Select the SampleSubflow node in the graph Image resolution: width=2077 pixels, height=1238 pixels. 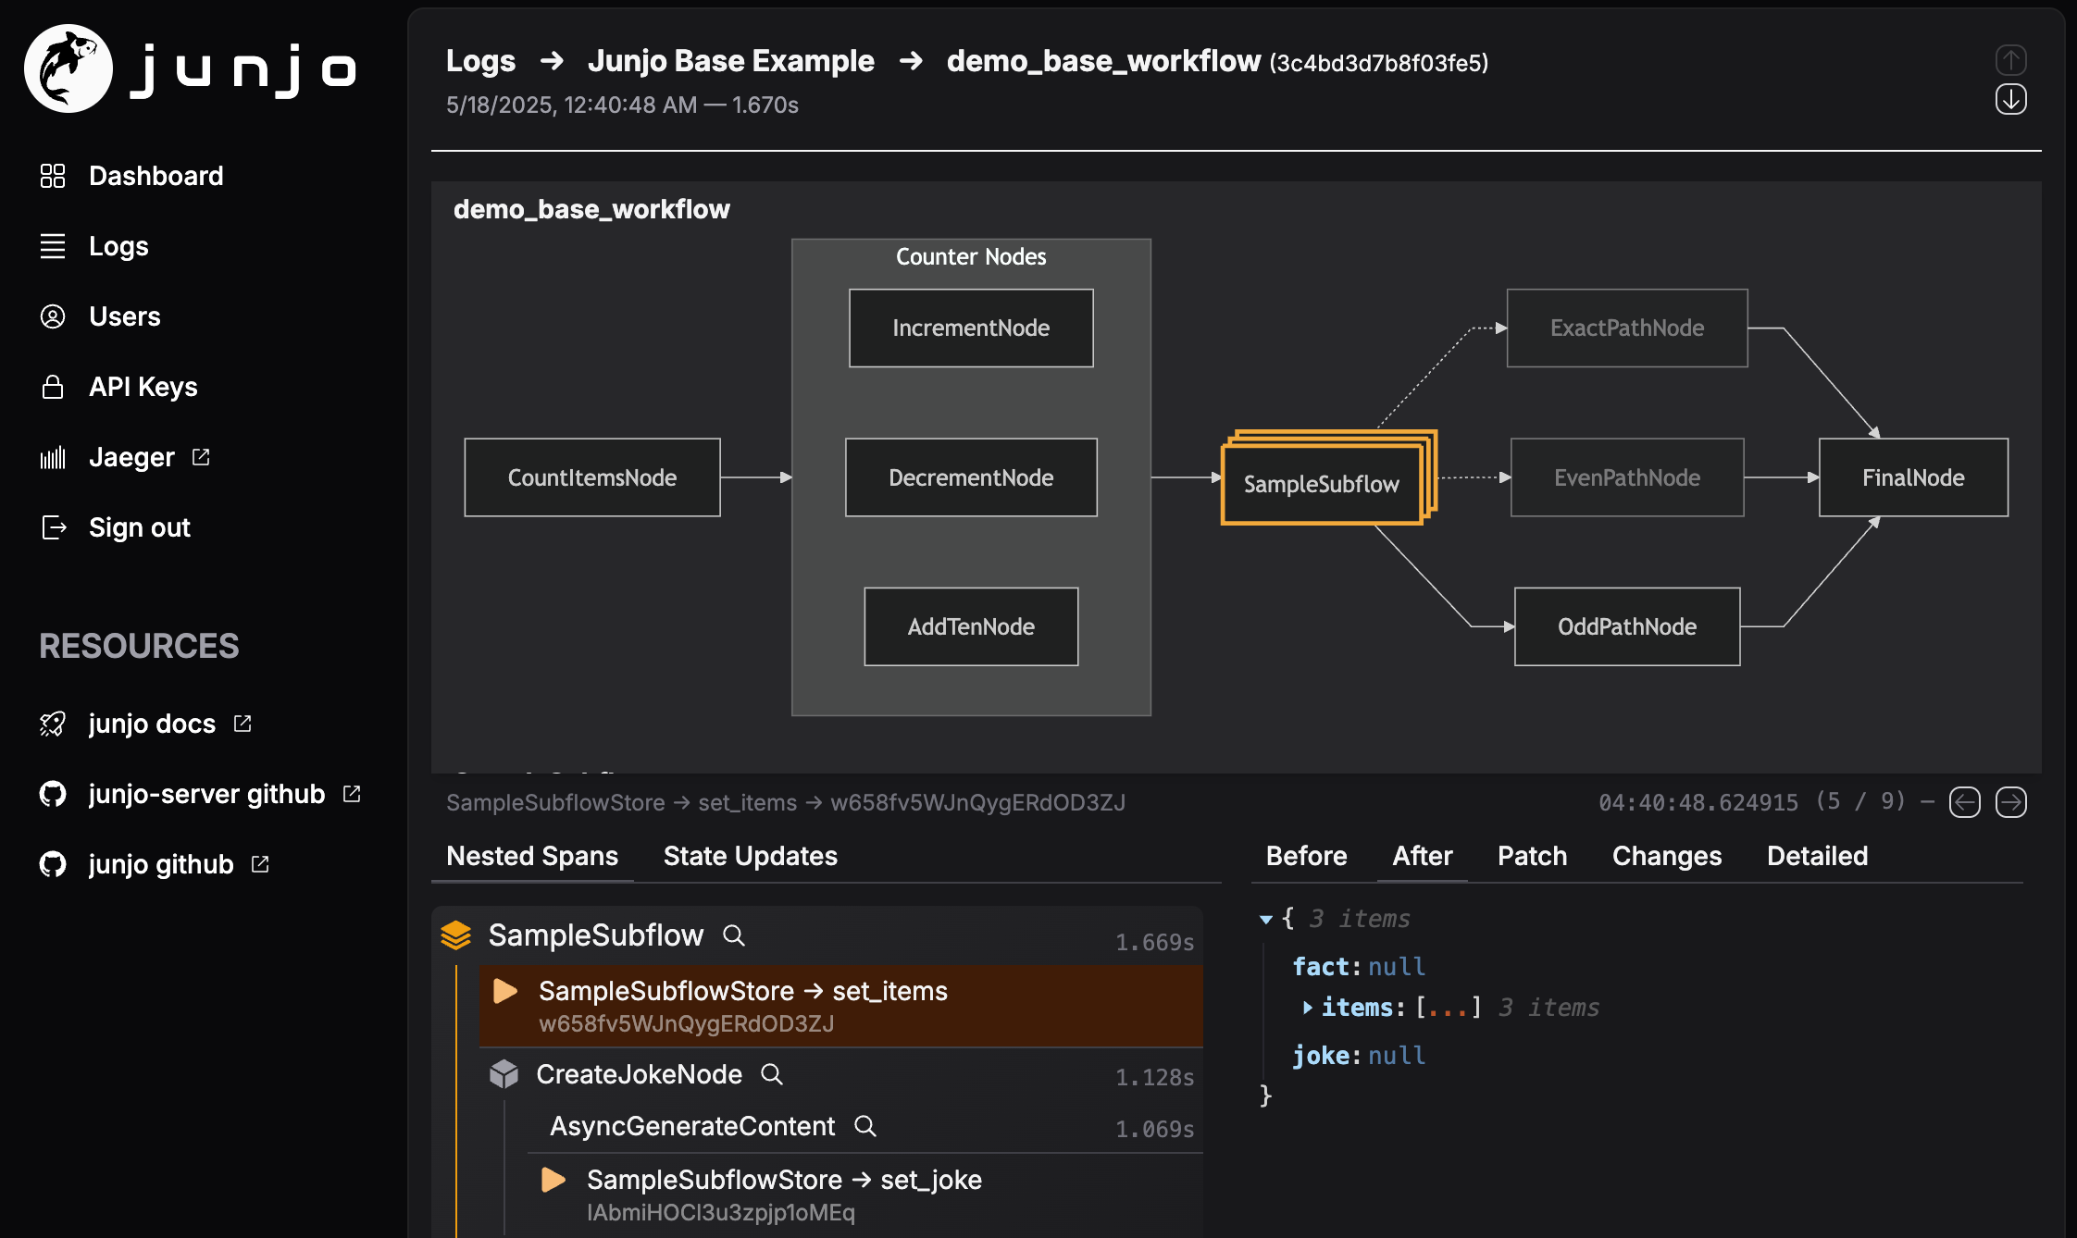click(x=1321, y=484)
